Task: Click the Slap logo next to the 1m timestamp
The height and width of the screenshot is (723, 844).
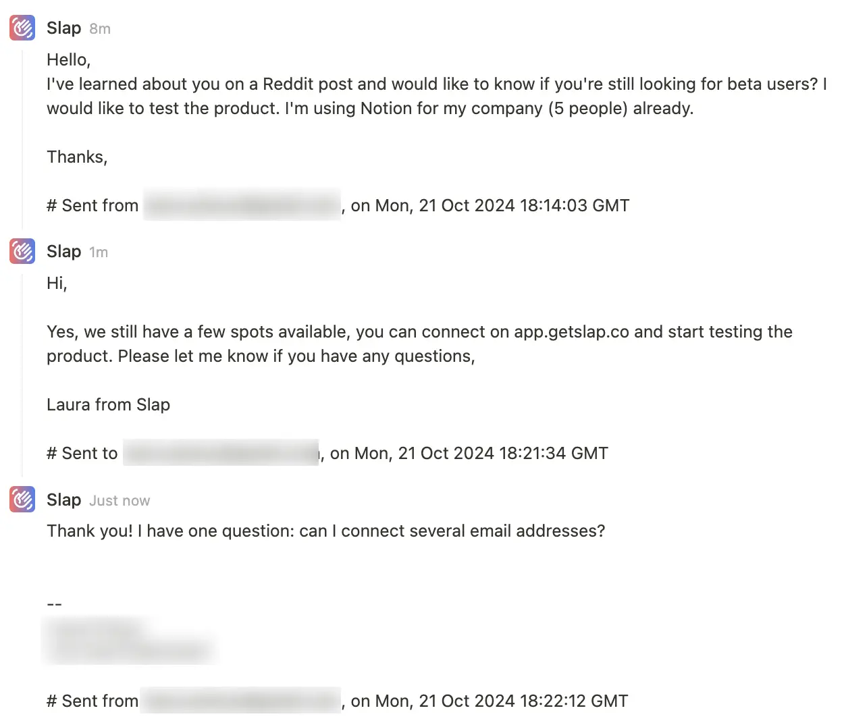Action: (21, 251)
